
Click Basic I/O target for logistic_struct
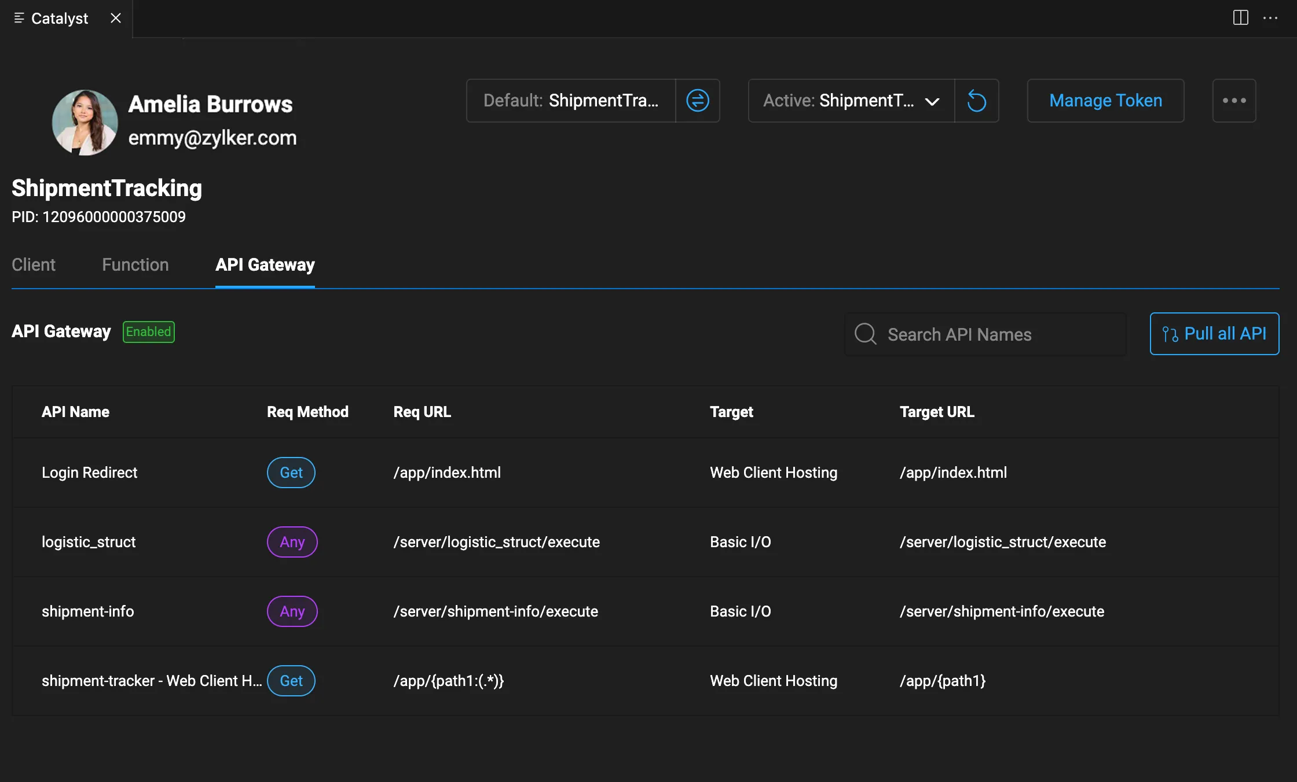click(741, 542)
